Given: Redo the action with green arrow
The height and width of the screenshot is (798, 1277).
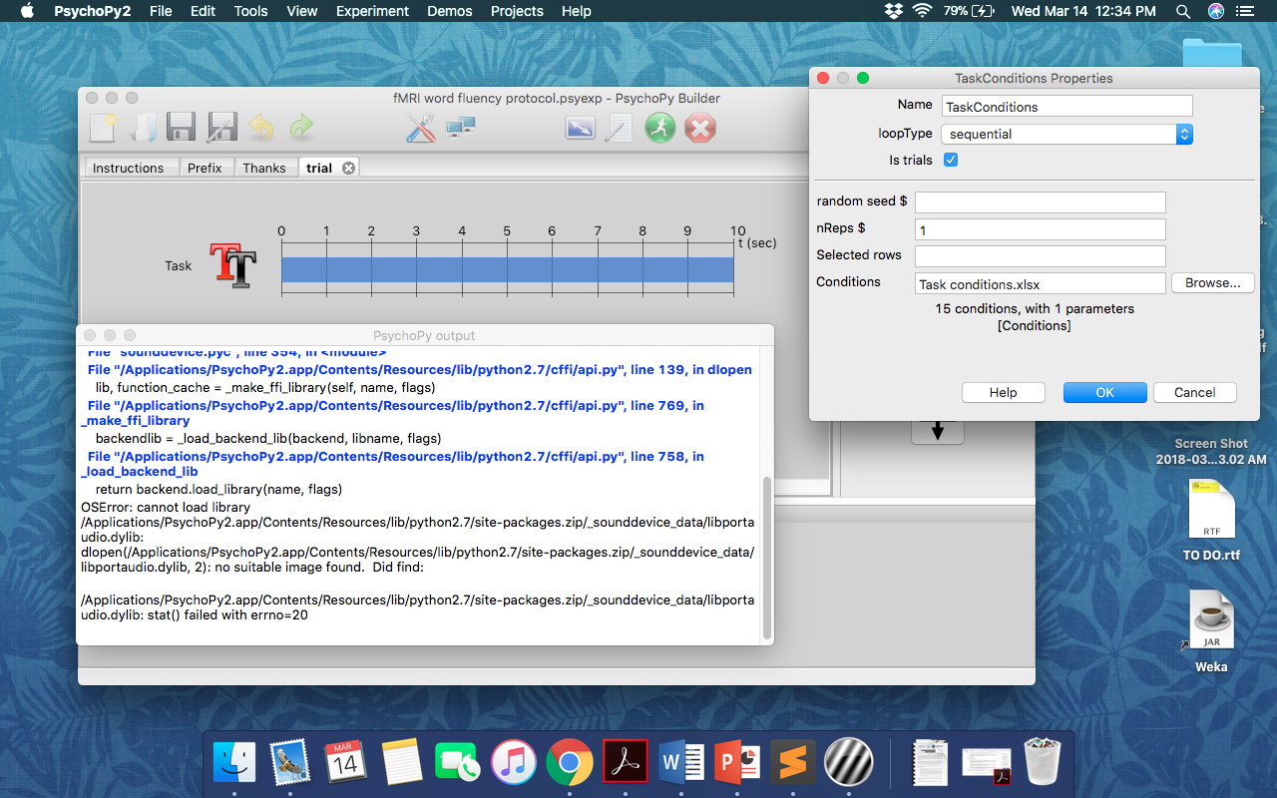Looking at the screenshot, I should point(300,128).
